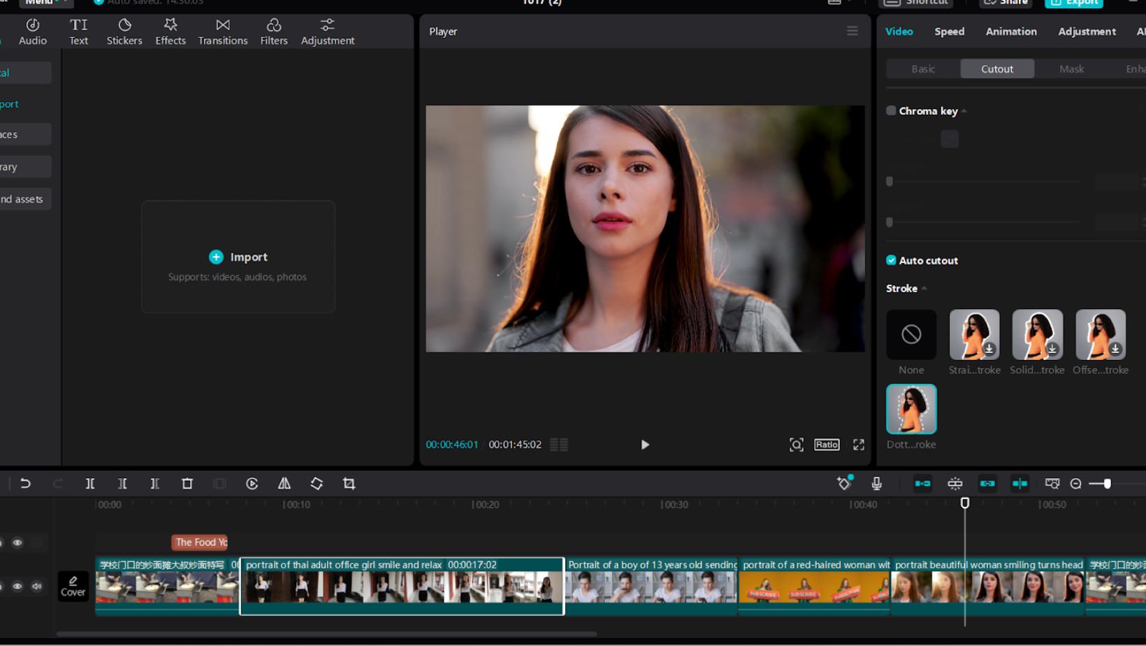Enter fullscreen preview in player
The image size is (1146, 646).
pos(859,445)
